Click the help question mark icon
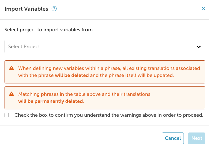 click(x=54, y=9)
